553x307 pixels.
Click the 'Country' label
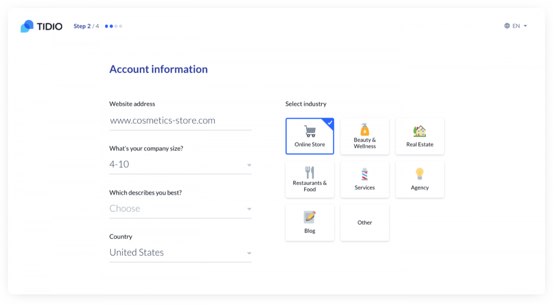(121, 237)
